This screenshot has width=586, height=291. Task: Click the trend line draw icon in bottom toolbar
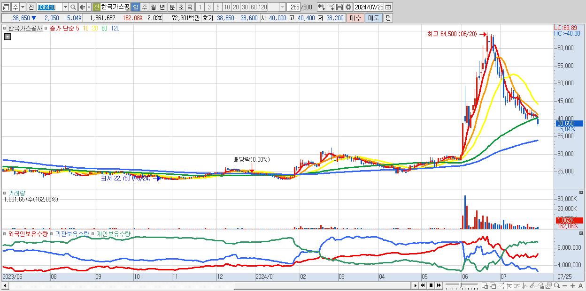(533, 286)
